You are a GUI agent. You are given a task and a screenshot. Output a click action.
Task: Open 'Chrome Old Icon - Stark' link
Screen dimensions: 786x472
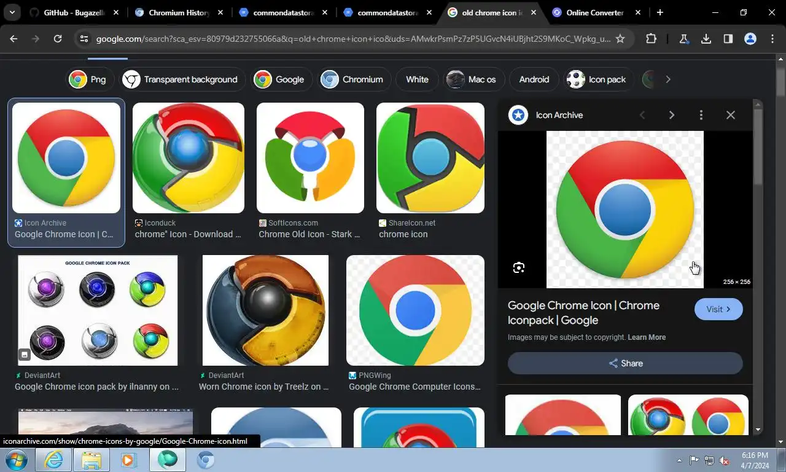point(309,234)
